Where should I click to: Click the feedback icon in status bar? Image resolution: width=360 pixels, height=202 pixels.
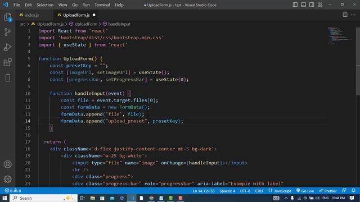click(344, 191)
